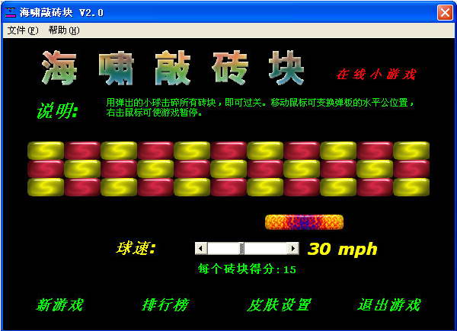Open the 排行榜 leaderboard
Viewport: 457px width, 331px height.
click(x=165, y=305)
